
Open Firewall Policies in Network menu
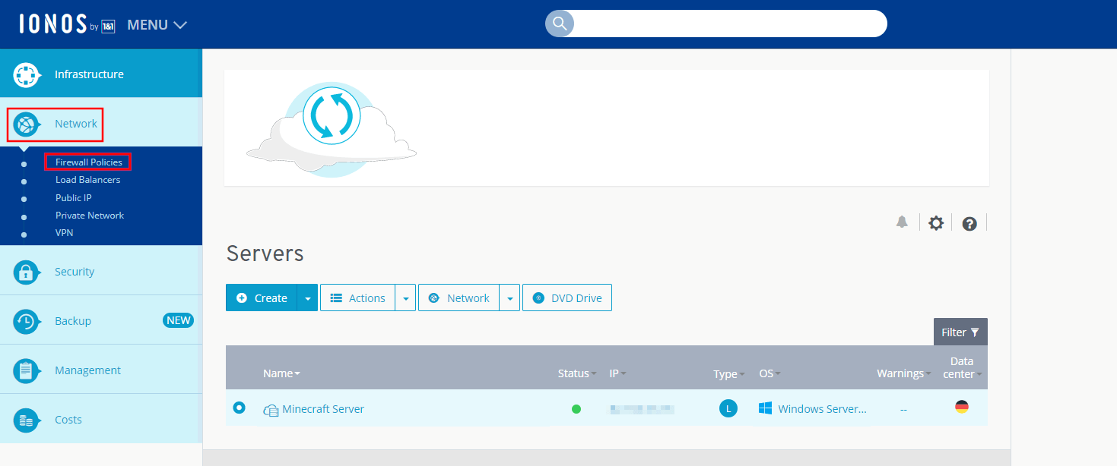pyautogui.click(x=88, y=162)
